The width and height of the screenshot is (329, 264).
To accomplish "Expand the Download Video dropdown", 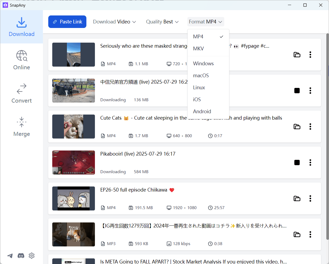I will pos(114,22).
